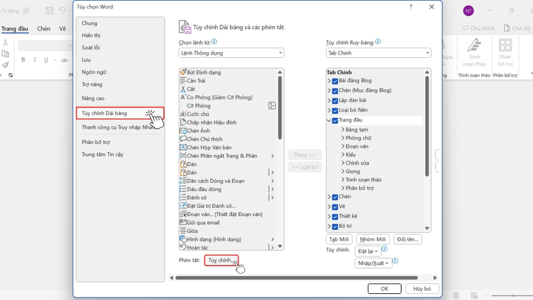This screenshot has width=533, height=300.
Task: Expand the Bảng tạm group
Action: pos(342,129)
